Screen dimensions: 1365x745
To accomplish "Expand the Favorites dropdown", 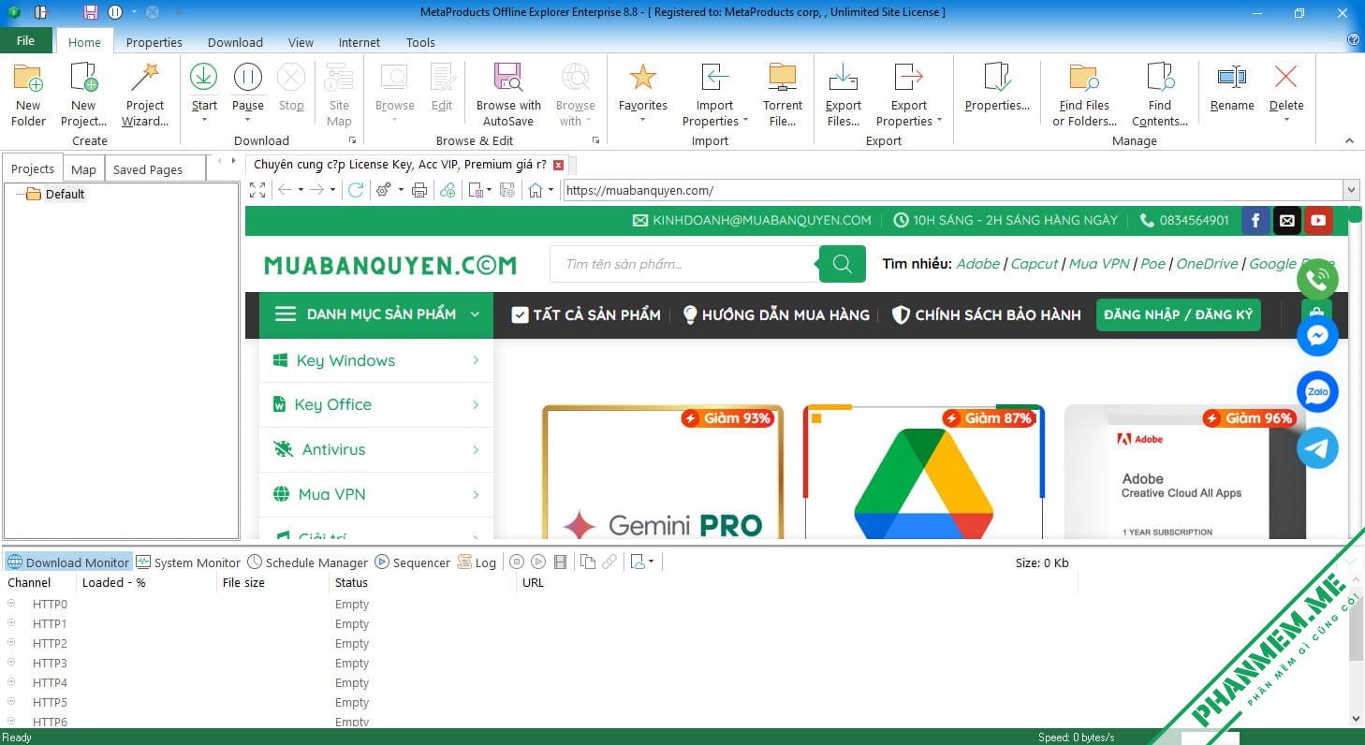I will pyautogui.click(x=643, y=120).
